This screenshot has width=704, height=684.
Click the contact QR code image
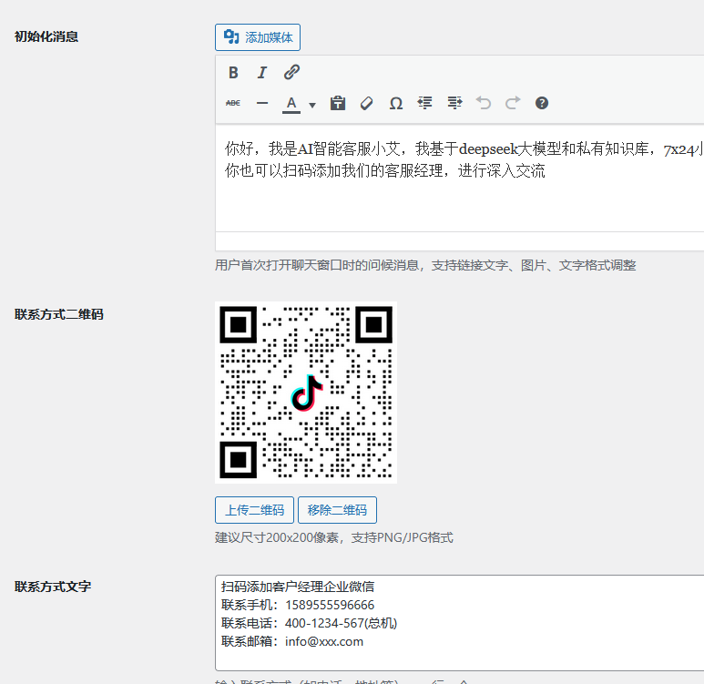coord(306,393)
